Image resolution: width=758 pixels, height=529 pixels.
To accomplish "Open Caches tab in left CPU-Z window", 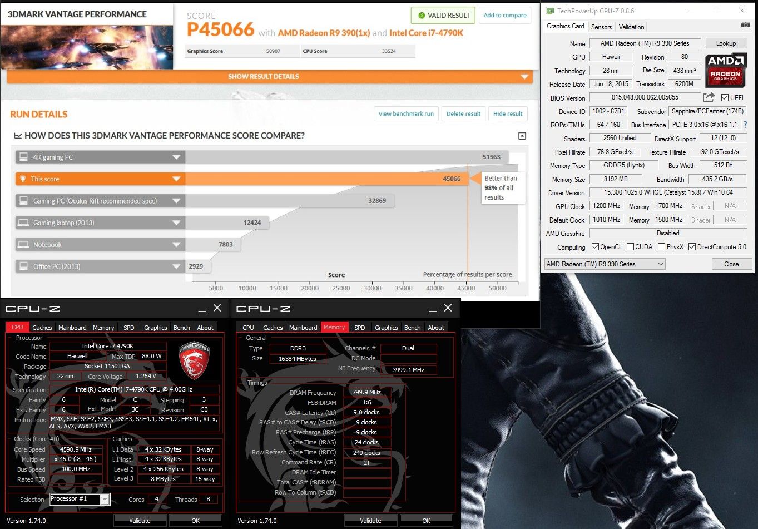I will [x=42, y=328].
